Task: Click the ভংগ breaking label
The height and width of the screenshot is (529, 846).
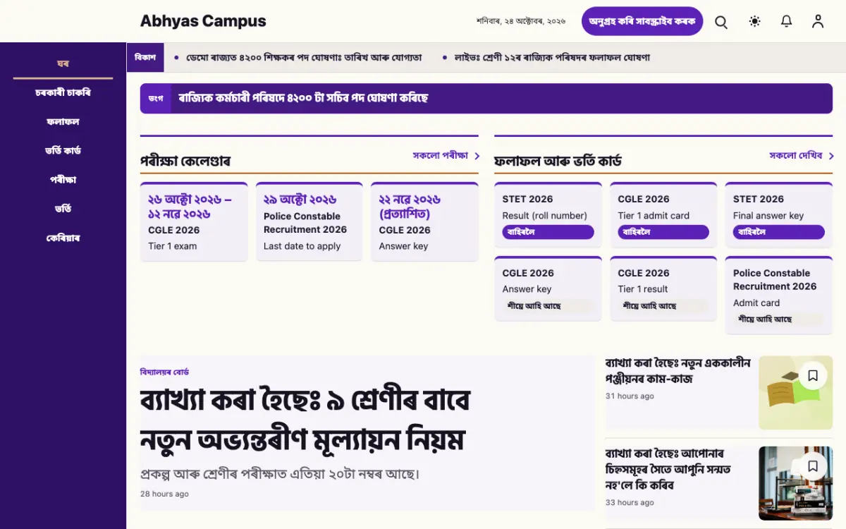Action: pos(156,99)
